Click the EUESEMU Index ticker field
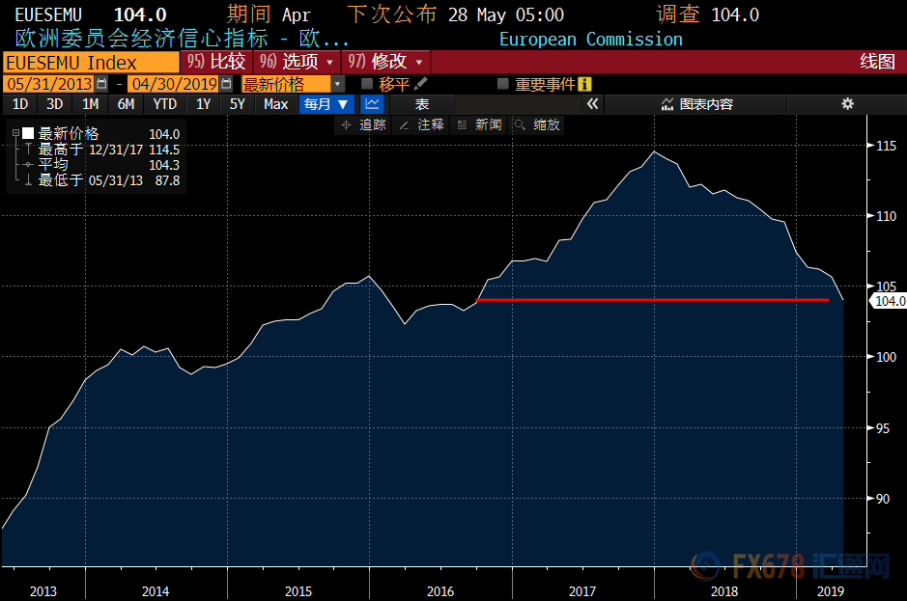This screenshot has height=601, width=907. (x=91, y=62)
